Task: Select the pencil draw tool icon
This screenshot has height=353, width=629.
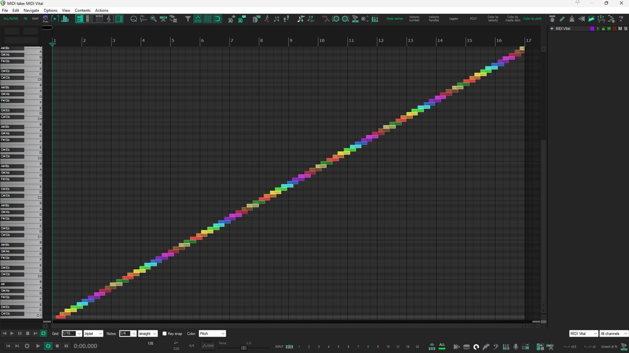Action: pos(562,19)
